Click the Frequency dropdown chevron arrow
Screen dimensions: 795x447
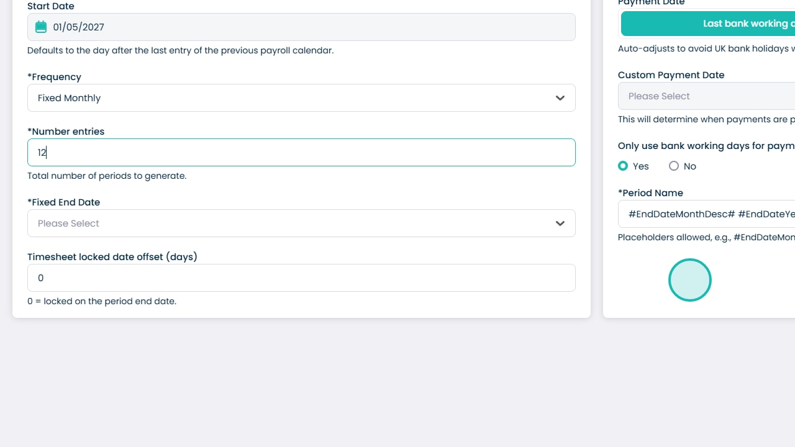pos(560,98)
